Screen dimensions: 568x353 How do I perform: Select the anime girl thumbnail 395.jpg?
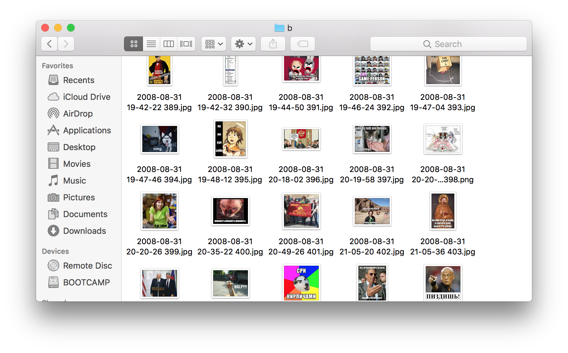point(231,139)
